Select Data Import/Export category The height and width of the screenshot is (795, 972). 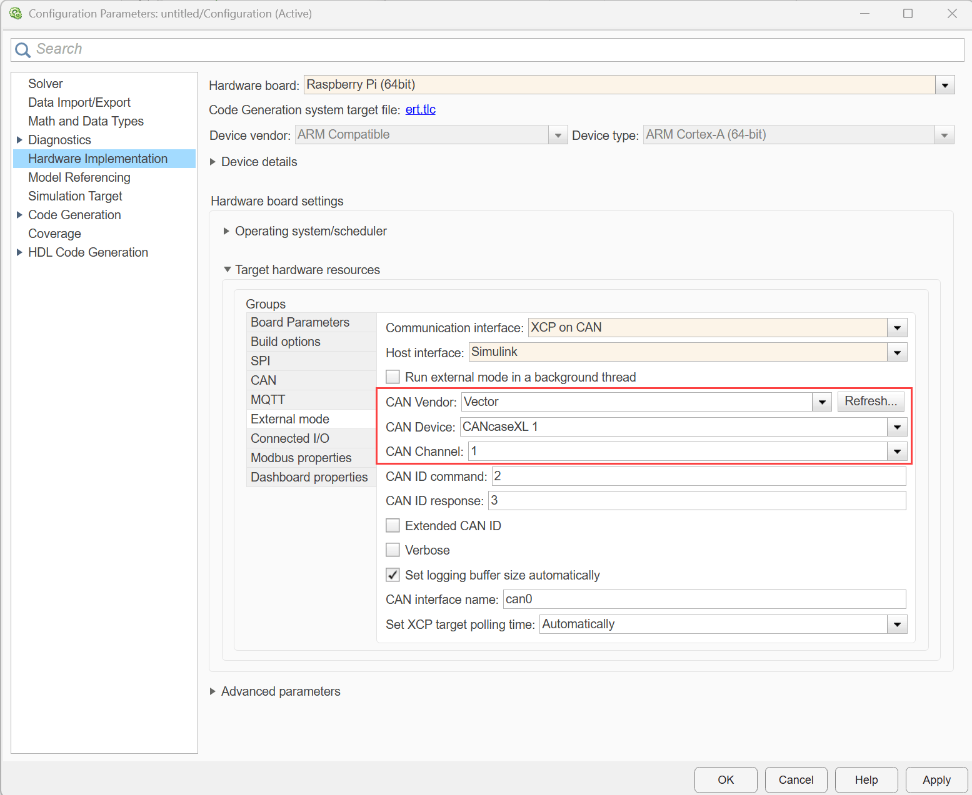click(x=79, y=102)
